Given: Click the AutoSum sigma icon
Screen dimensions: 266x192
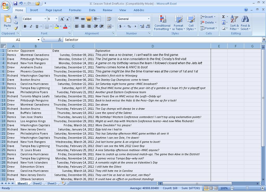Looking at the screenshot, I should click(223, 17).
